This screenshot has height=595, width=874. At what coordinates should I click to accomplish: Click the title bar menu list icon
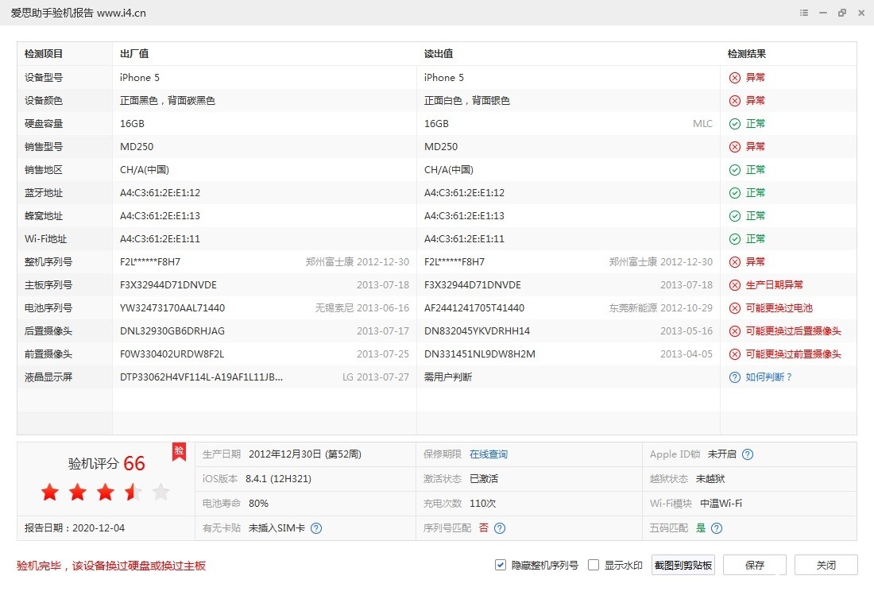click(x=804, y=13)
